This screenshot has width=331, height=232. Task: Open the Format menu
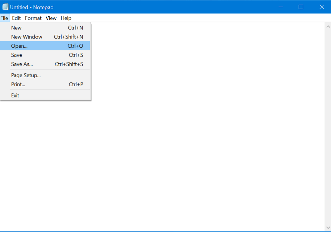(33, 18)
